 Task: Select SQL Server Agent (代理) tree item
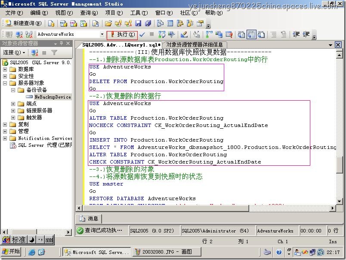45,145
